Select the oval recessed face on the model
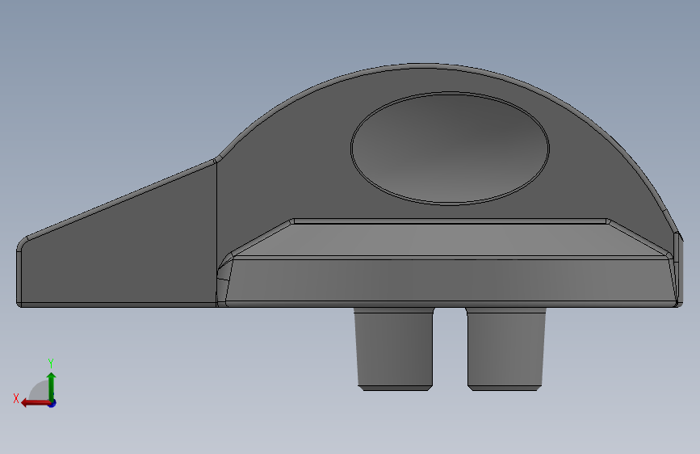 click(450, 149)
